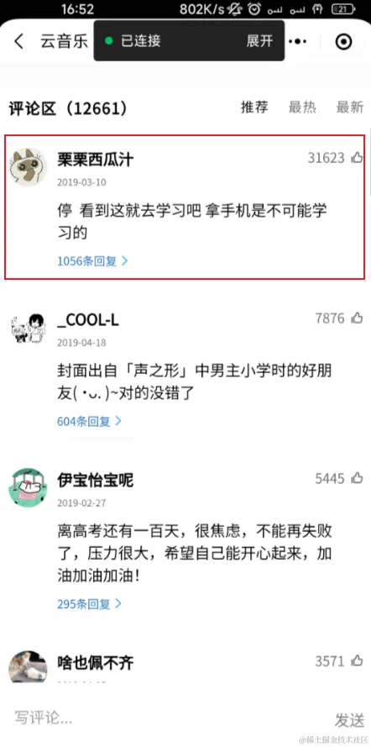Tap the 发送 send button

[x=349, y=720]
